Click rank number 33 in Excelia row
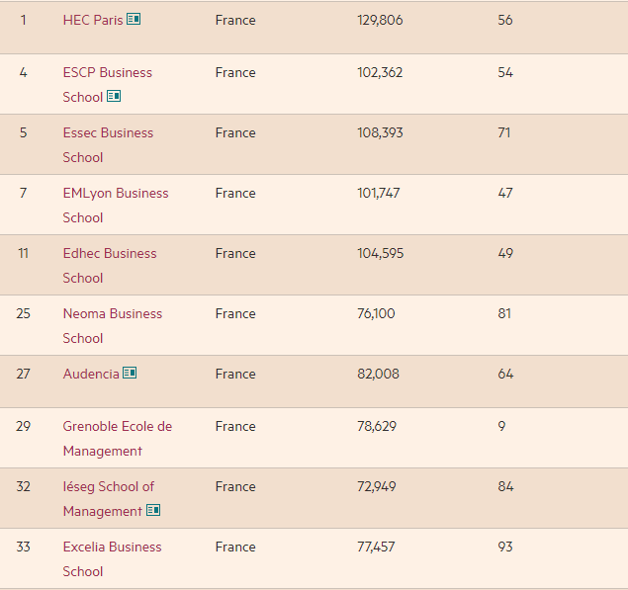 (23, 547)
